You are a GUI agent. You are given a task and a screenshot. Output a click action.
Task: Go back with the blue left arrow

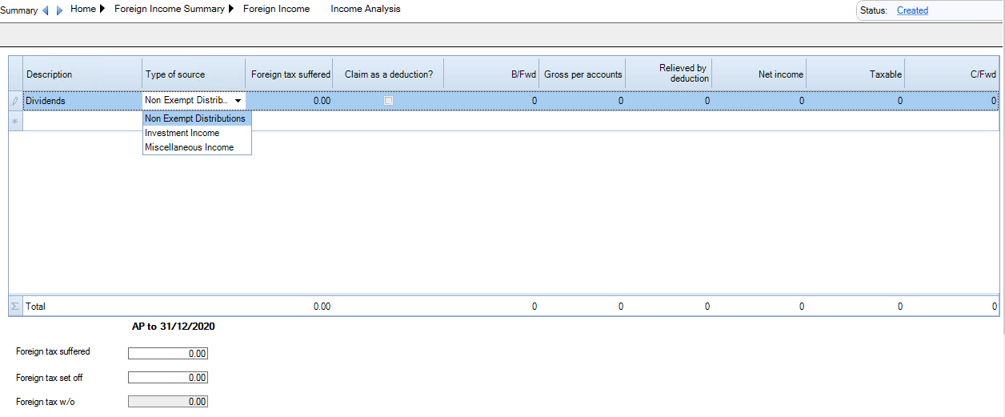click(x=46, y=10)
